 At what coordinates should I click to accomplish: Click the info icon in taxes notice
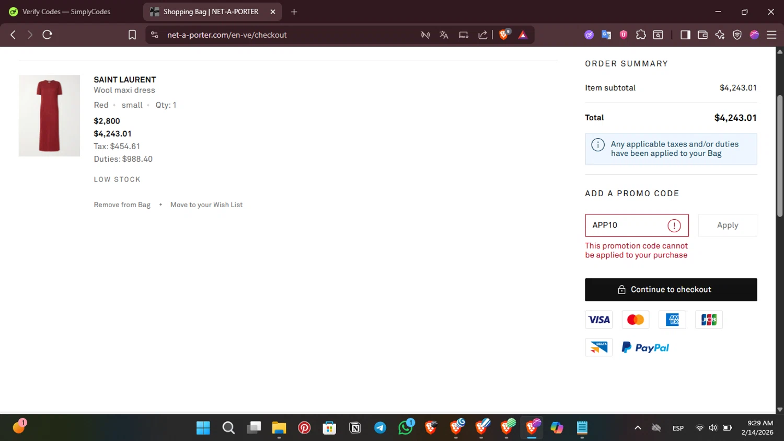pos(598,144)
